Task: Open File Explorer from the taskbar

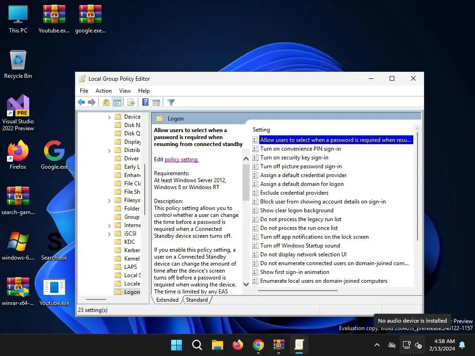Action: click(218, 345)
